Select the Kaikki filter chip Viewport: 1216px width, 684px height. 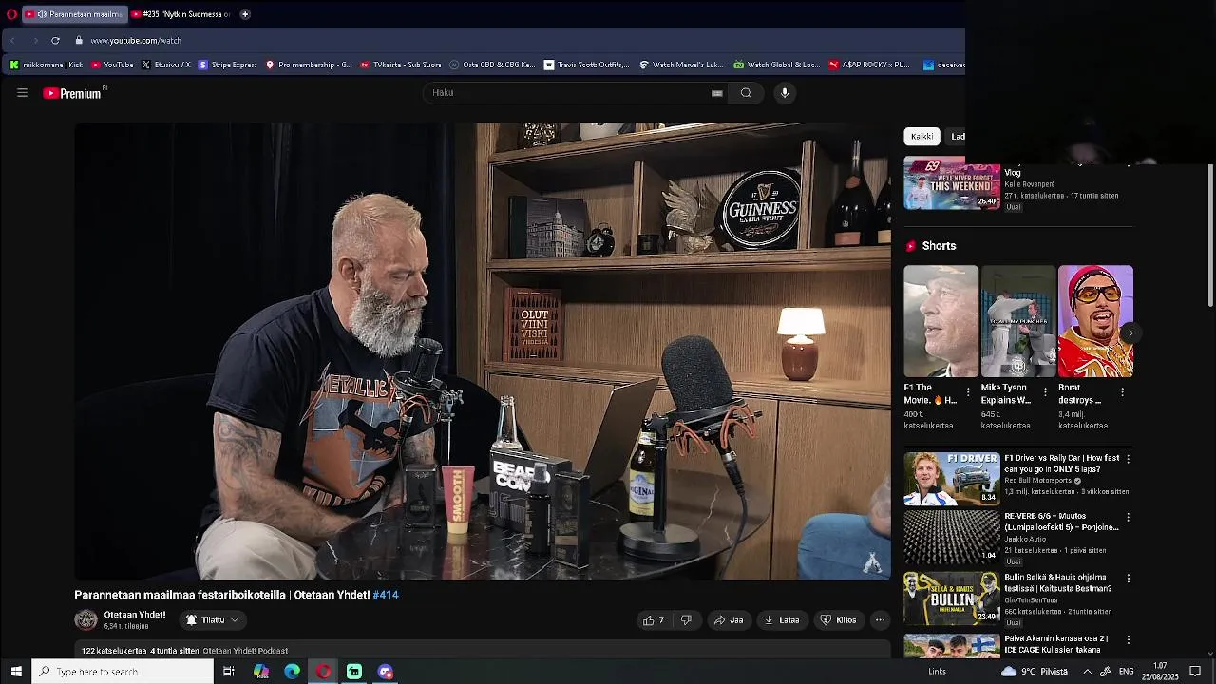pyautogui.click(x=921, y=136)
